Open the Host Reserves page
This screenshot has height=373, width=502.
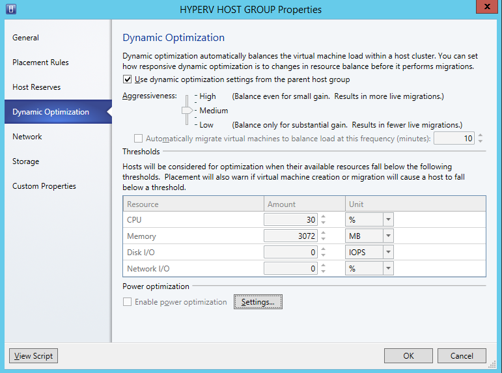[x=36, y=87]
